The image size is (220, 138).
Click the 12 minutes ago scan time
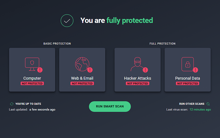point(200,109)
